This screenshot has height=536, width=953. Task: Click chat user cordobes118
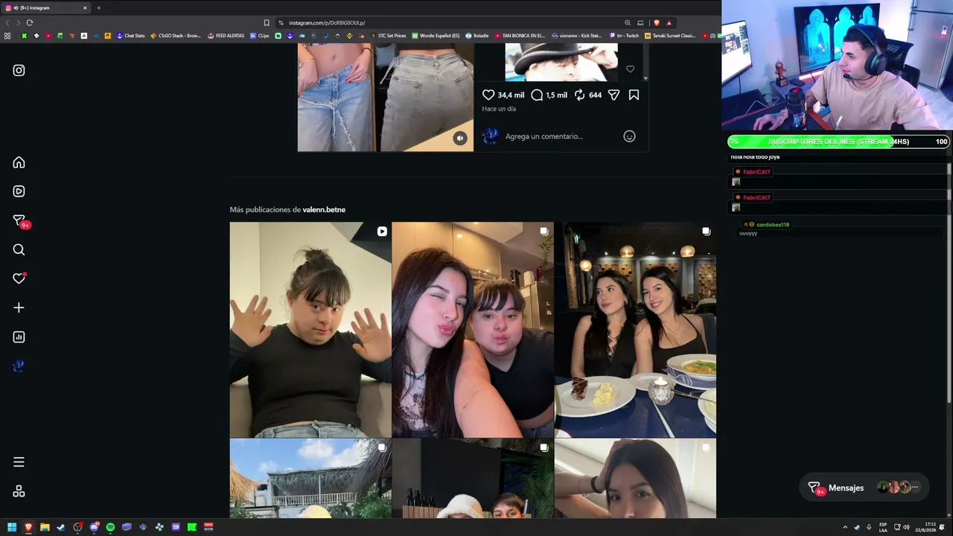[773, 225]
